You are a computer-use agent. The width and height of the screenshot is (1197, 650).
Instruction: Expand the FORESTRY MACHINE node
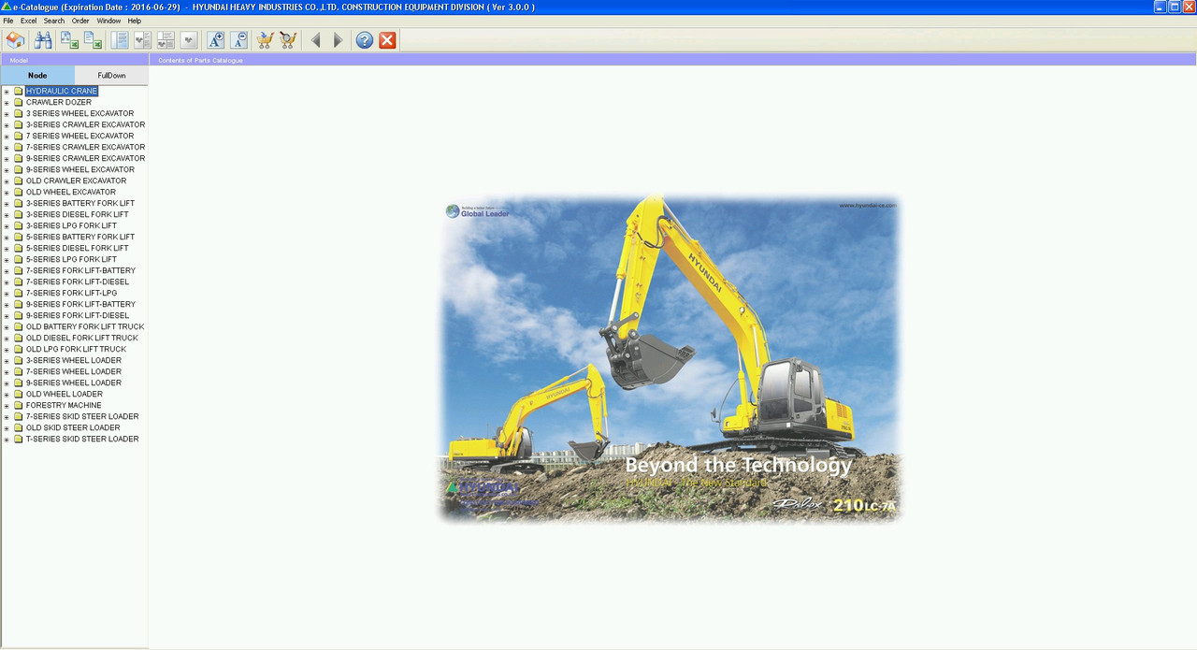tap(7, 406)
